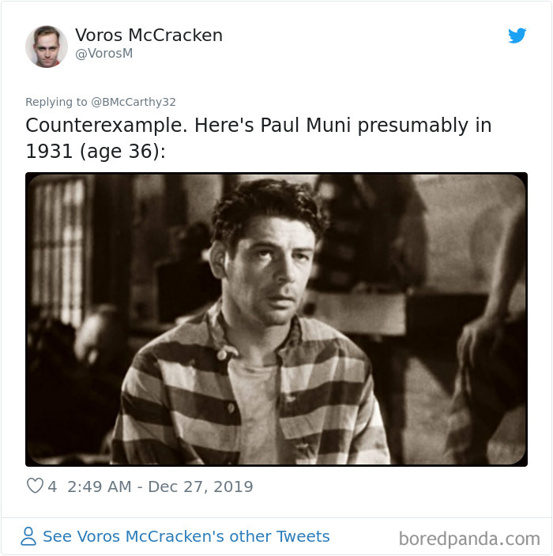Image resolution: width=553 pixels, height=556 pixels.
Task: Click the tweet text about Paul Muni
Action: [258, 138]
